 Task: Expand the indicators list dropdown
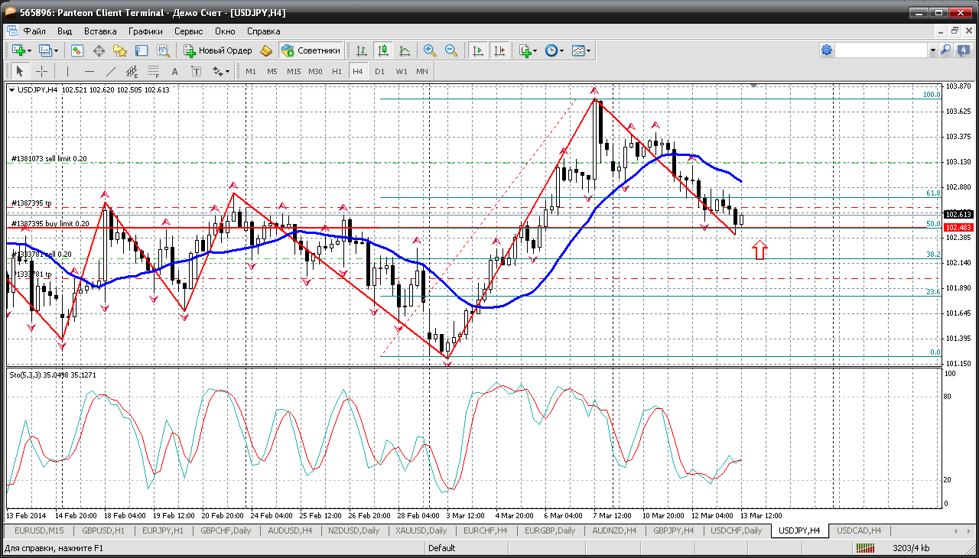tap(535, 50)
